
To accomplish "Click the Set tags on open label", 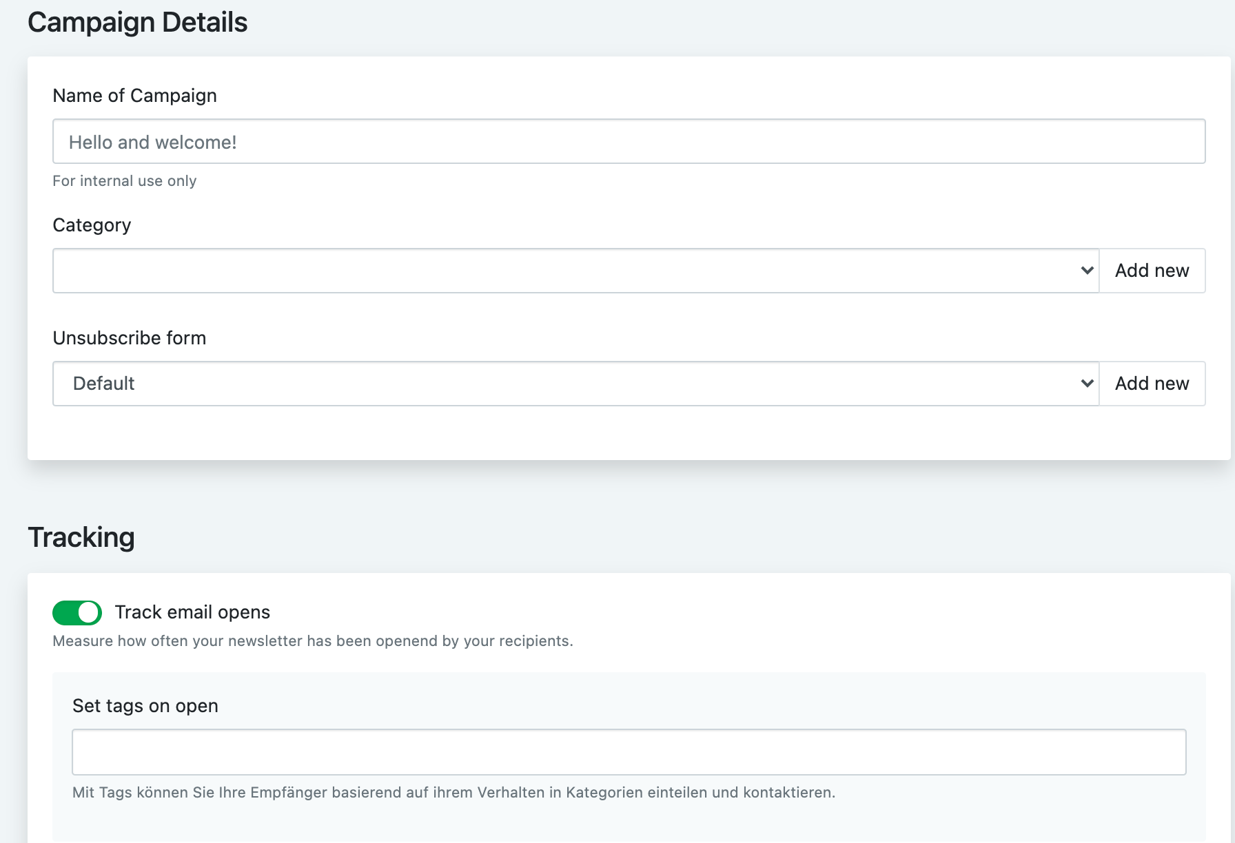I will coord(145,706).
